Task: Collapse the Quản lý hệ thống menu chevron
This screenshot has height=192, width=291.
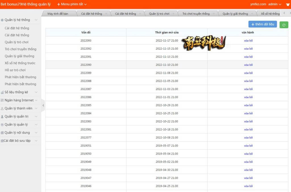Action: coord(36,20)
